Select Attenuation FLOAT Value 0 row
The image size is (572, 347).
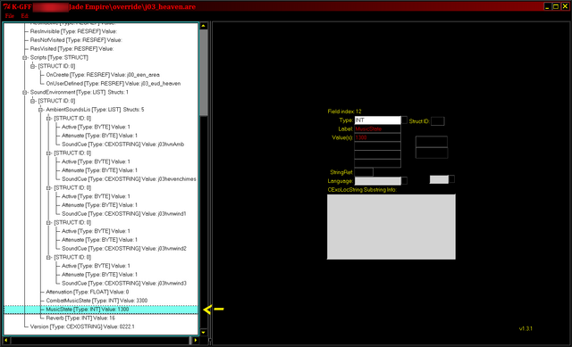pyautogui.click(x=88, y=292)
